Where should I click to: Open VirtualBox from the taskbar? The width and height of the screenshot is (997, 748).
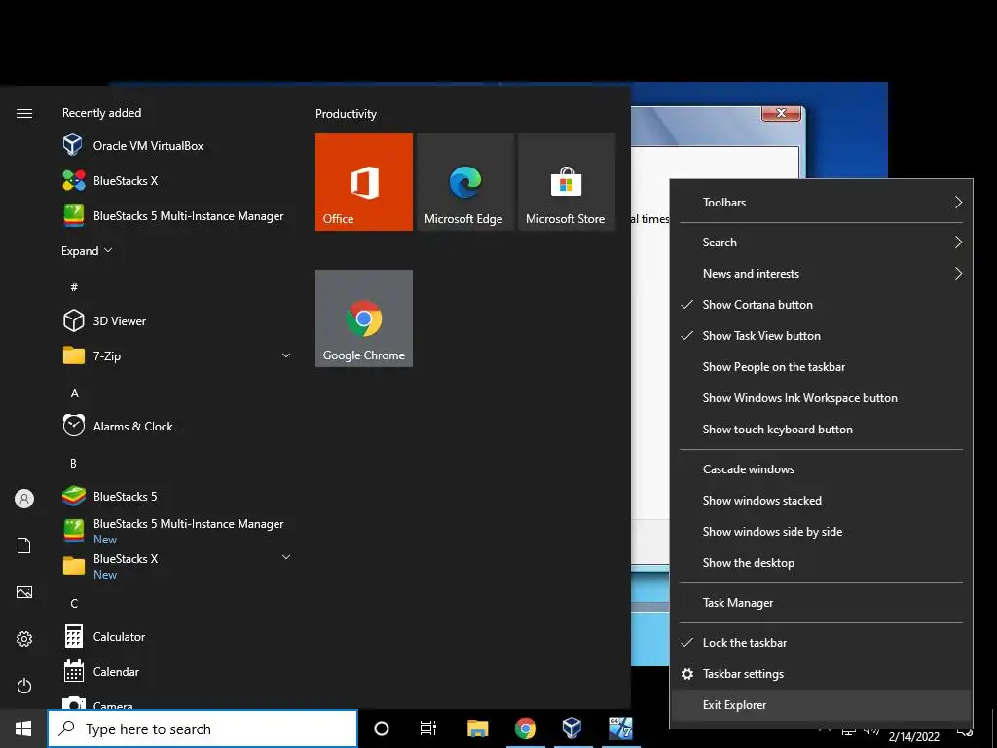[572, 729]
